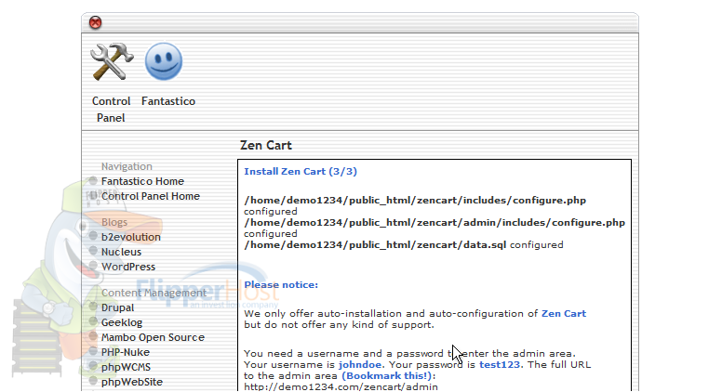Screen dimensions: 722x392
Task: Click the zencart/includes/configure.php path line
Action: coord(415,201)
